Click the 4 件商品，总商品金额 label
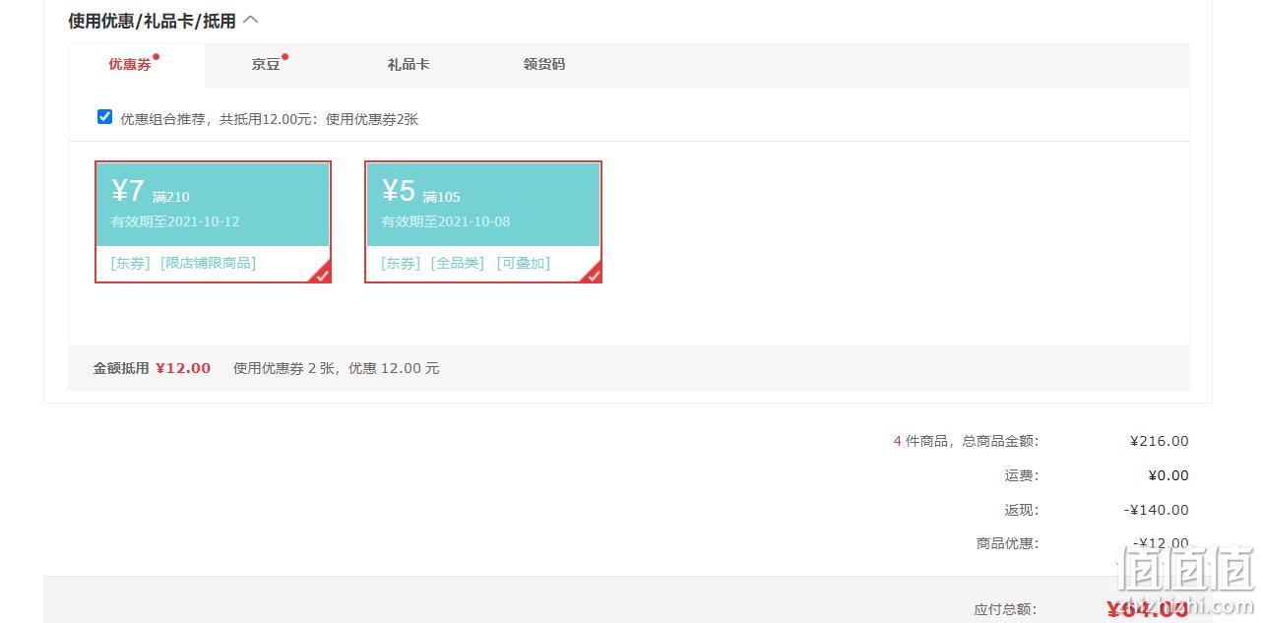 point(966,441)
